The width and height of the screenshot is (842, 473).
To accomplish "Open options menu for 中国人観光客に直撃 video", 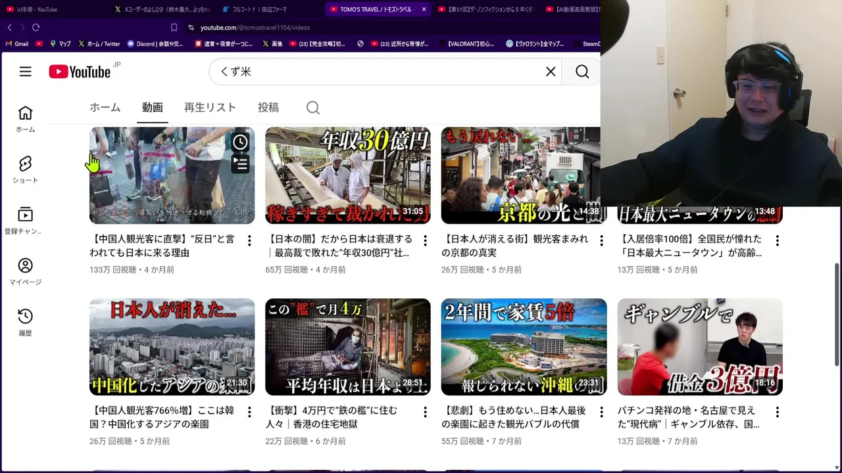I will [x=249, y=241].
